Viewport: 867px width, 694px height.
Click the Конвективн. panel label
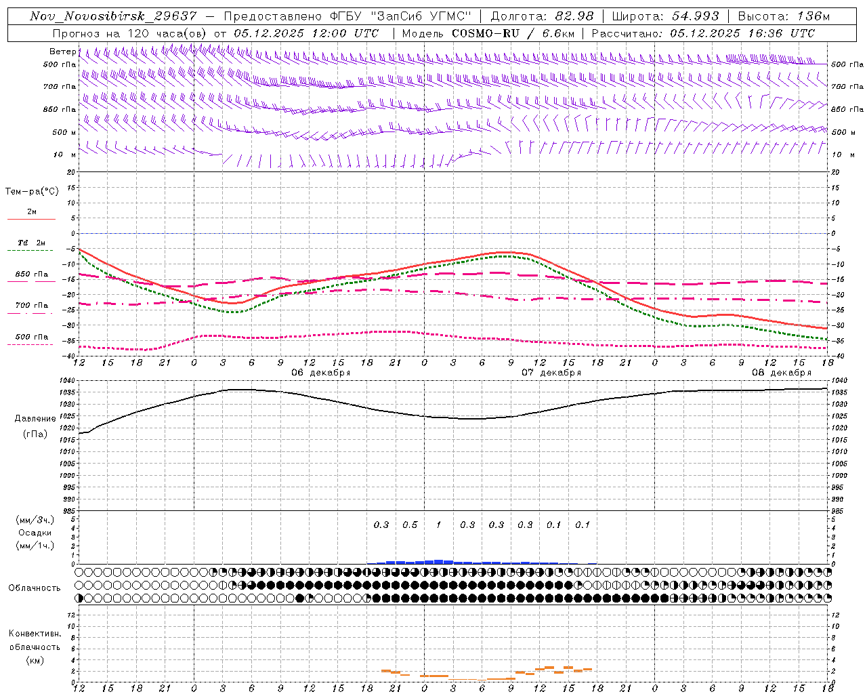coord(35,634)
